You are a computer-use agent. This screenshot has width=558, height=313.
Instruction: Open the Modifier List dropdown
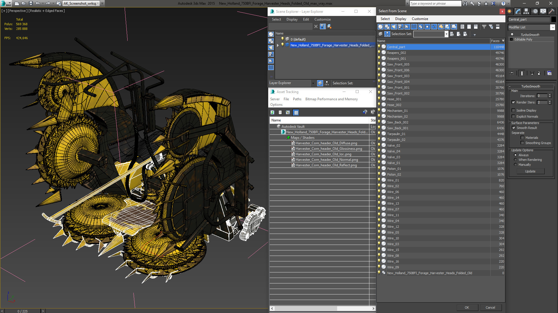point(552,27)
